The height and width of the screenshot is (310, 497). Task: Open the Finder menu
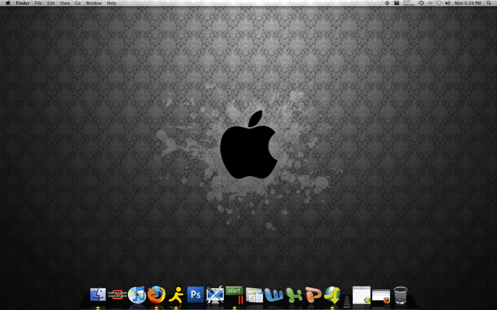[x=22, y=3]
